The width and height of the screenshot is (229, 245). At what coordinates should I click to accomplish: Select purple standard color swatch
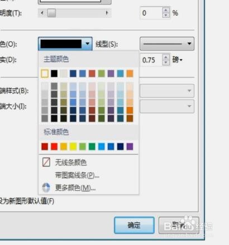click(x=130, y=147)
